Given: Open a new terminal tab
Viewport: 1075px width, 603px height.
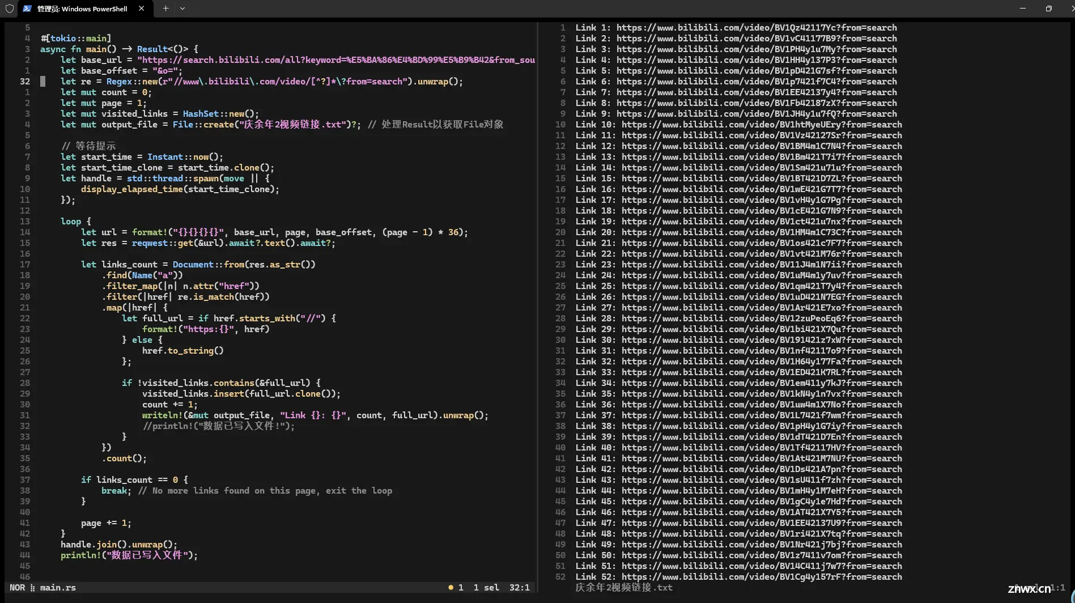Looking at the screenshot, I should (x=165, y=9).
